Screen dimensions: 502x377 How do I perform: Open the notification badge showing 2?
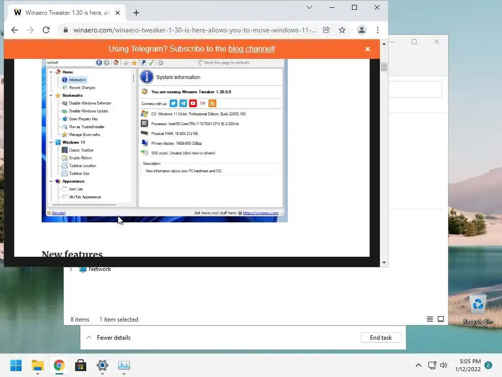[x=488, y=365]
